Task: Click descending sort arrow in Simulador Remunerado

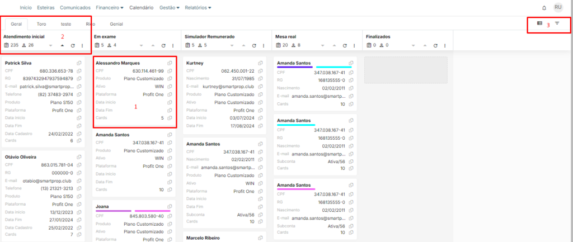Action: [x=232, y=45]
